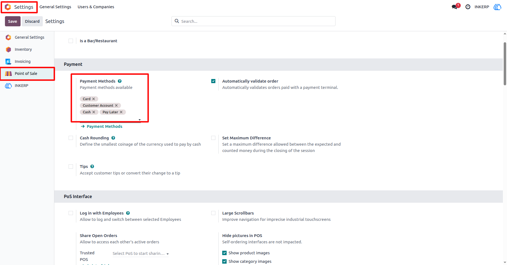
Task: Remove the Pay Later tag
Action: (x=121, y=112)
